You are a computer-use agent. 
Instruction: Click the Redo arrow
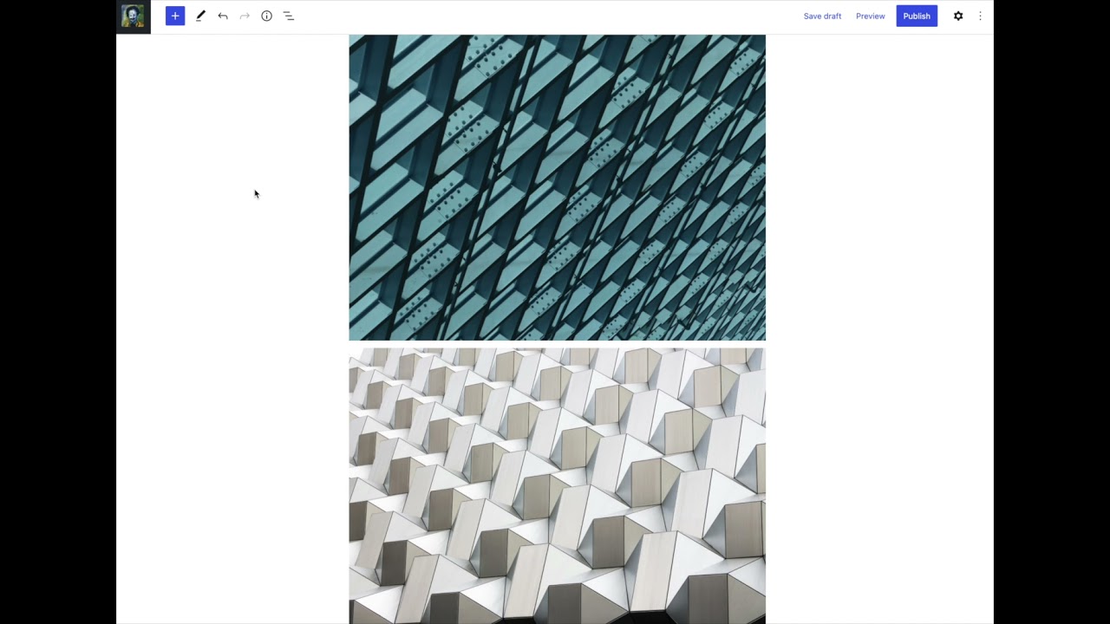click(245, 16)
